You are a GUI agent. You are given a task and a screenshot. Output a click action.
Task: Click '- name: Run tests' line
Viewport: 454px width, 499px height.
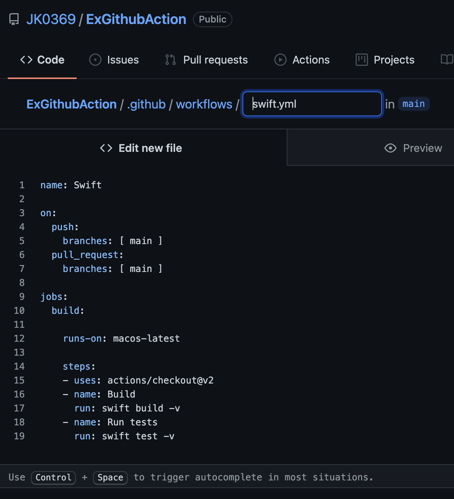tap(110, 422)
